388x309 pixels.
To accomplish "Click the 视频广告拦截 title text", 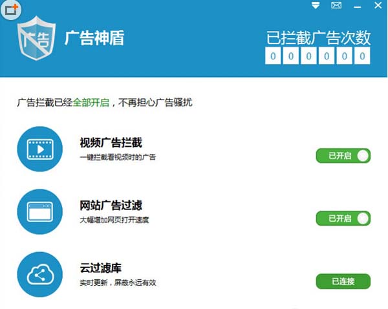I will coord(111,142).
